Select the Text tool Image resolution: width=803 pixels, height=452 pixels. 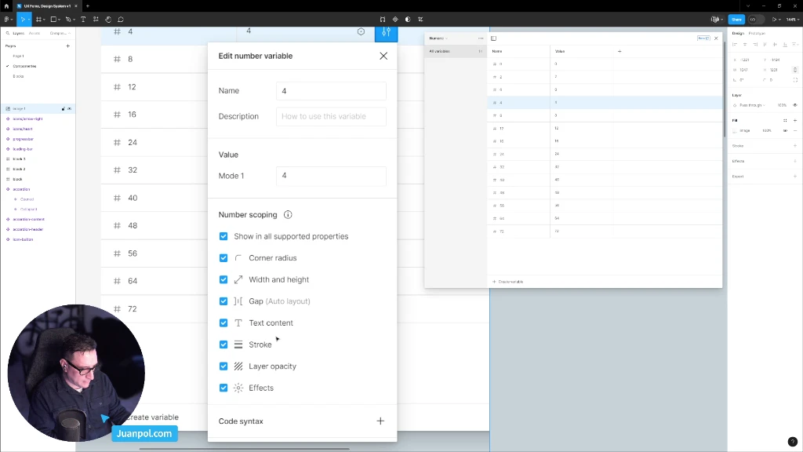click(83, 20)
